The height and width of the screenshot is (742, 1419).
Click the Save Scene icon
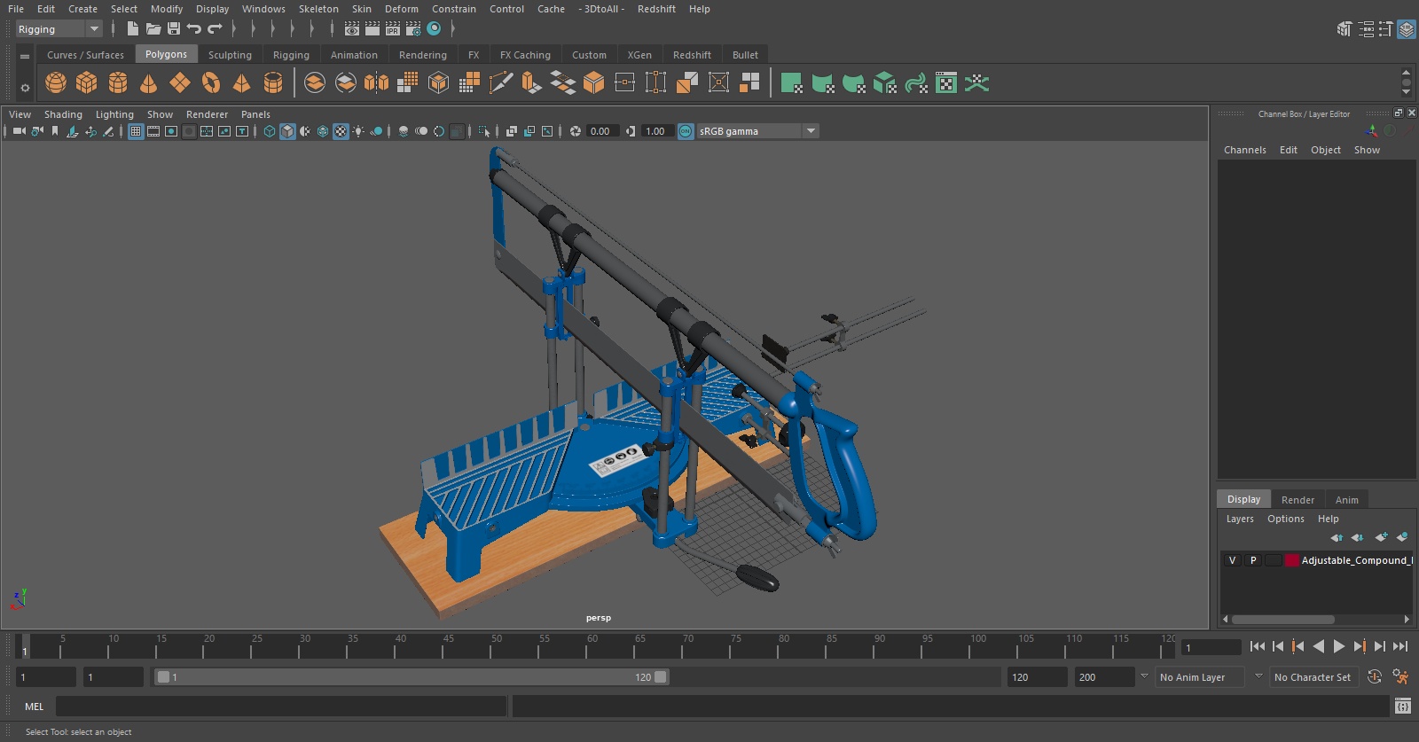[174, 29]
